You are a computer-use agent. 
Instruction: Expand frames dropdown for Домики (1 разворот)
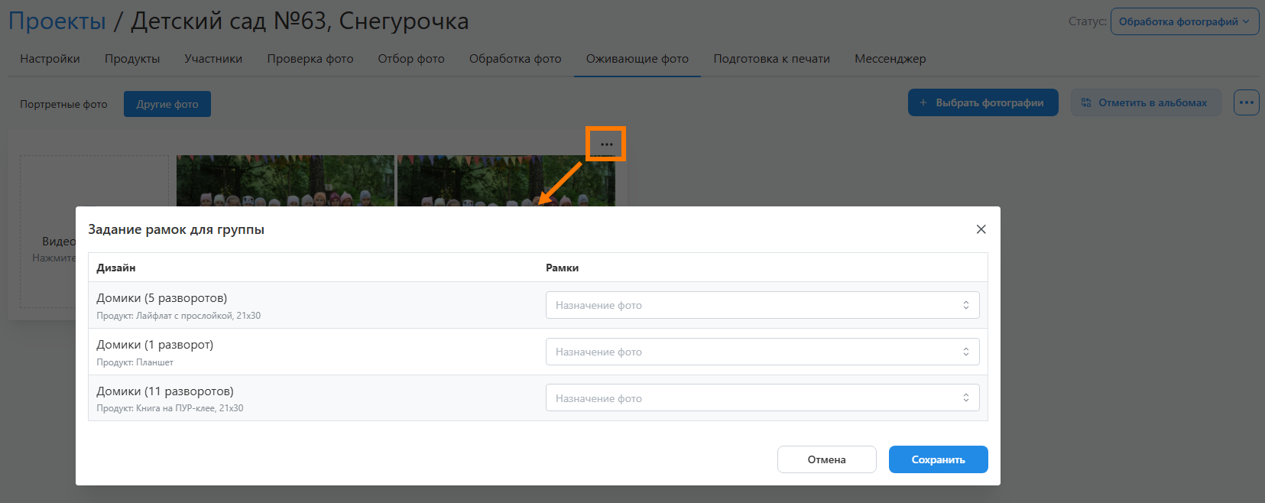point(762,352)
